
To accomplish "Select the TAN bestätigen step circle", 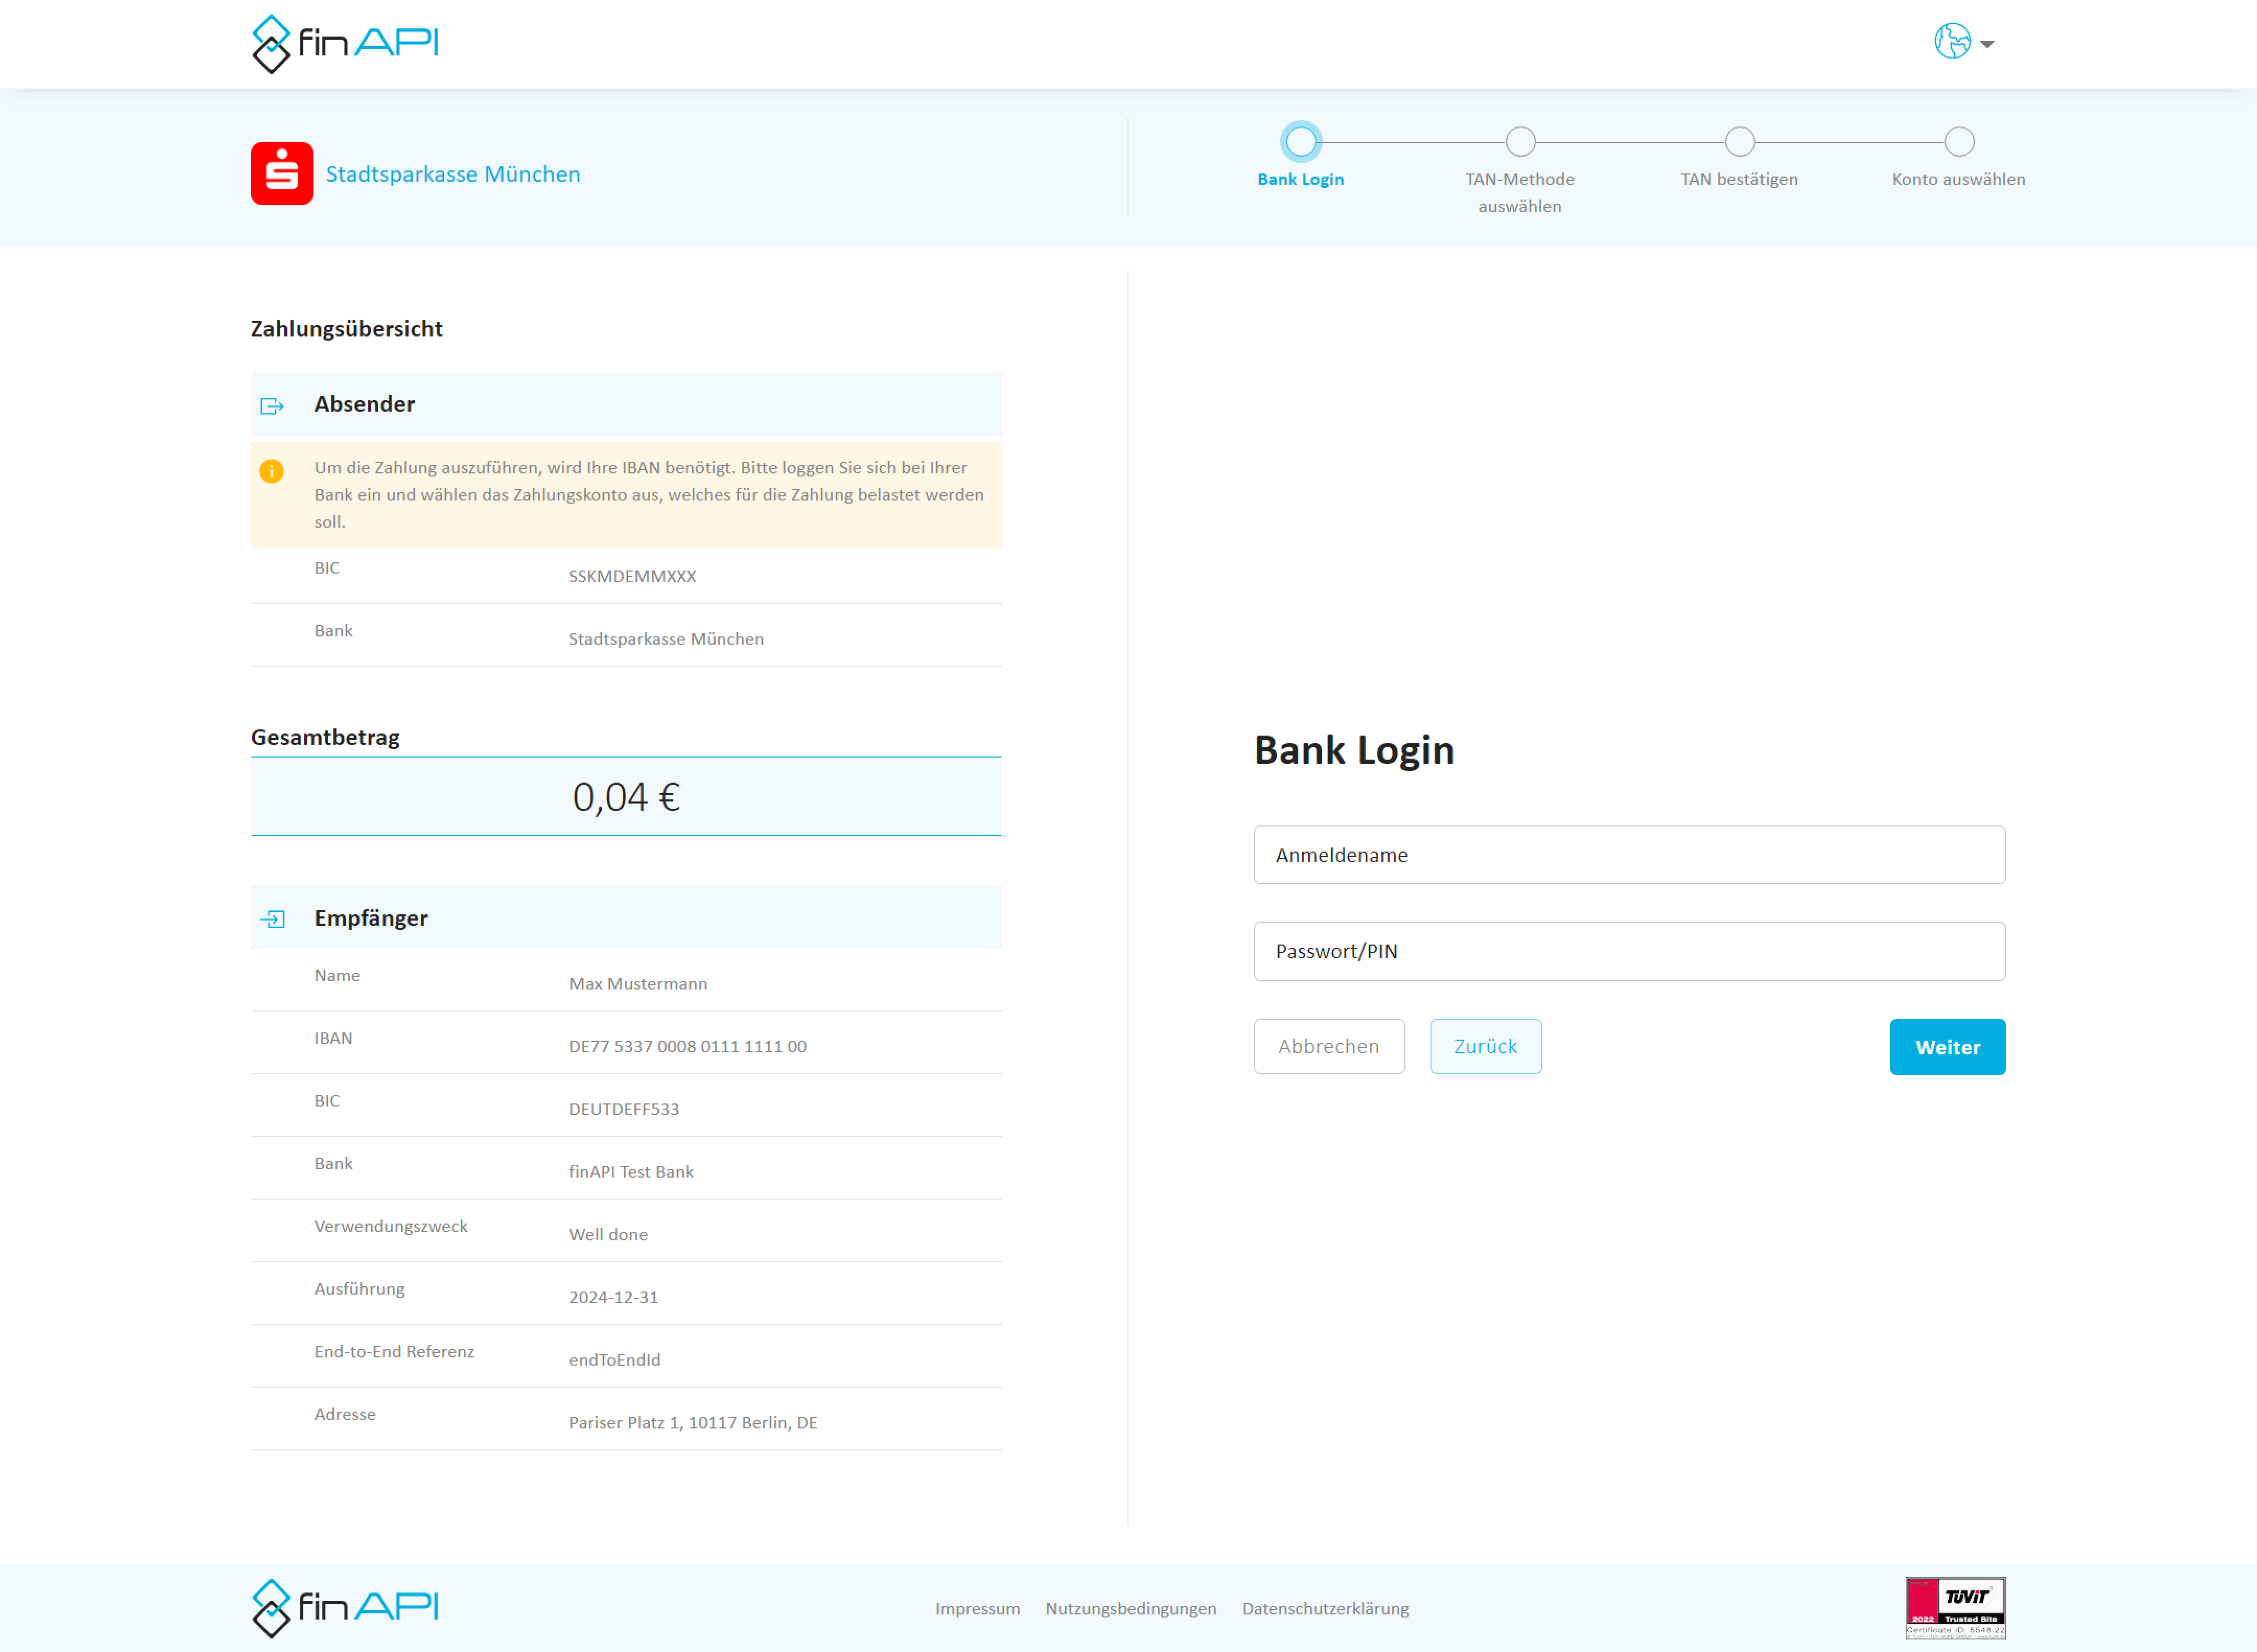I will (x=1739, y=142).
